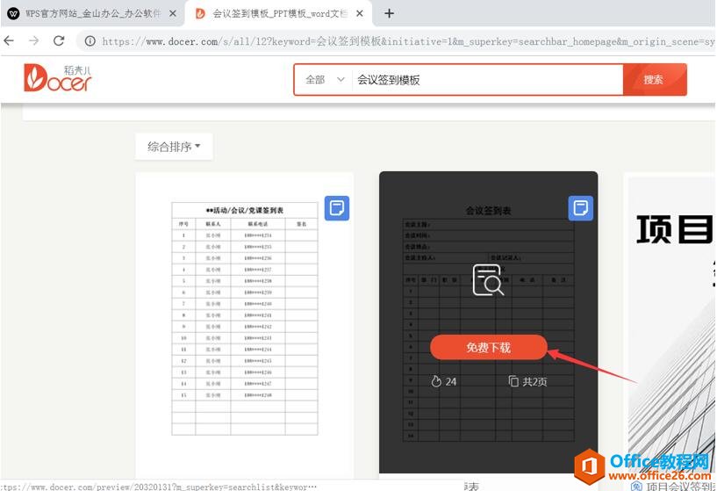The width and height of the screenshot is (717, 491).
Task: Close the 会议签到模板 tab
Action: click(360, 13)
